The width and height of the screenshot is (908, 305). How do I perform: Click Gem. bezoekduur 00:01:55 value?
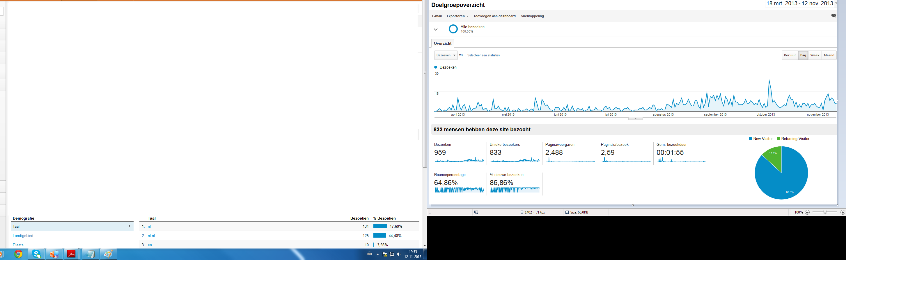pos(670,153)
